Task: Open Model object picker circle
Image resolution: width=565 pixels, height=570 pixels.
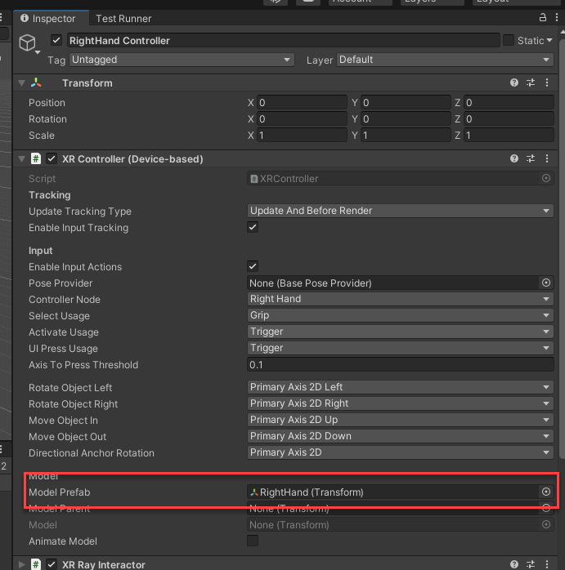Action: click(x=545, y=524)
